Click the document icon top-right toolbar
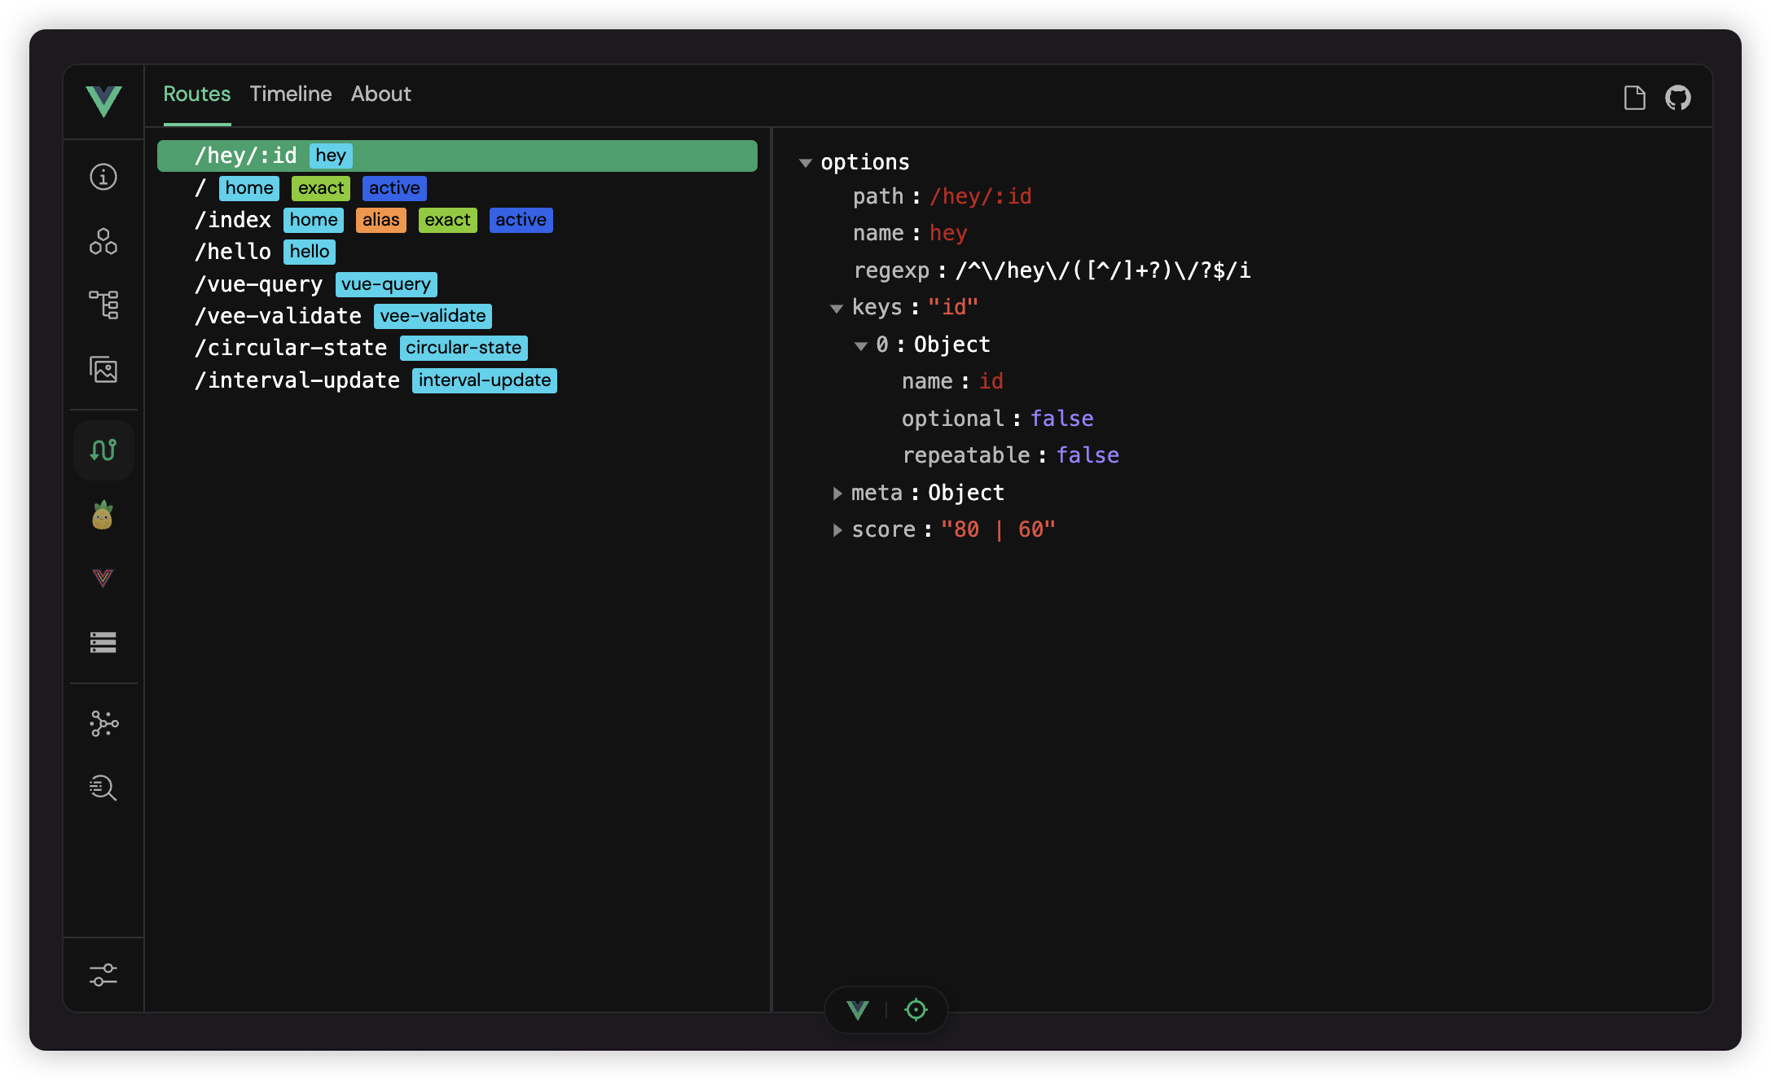Viewport: 1771px width, 1080px height. point(1634,98)
